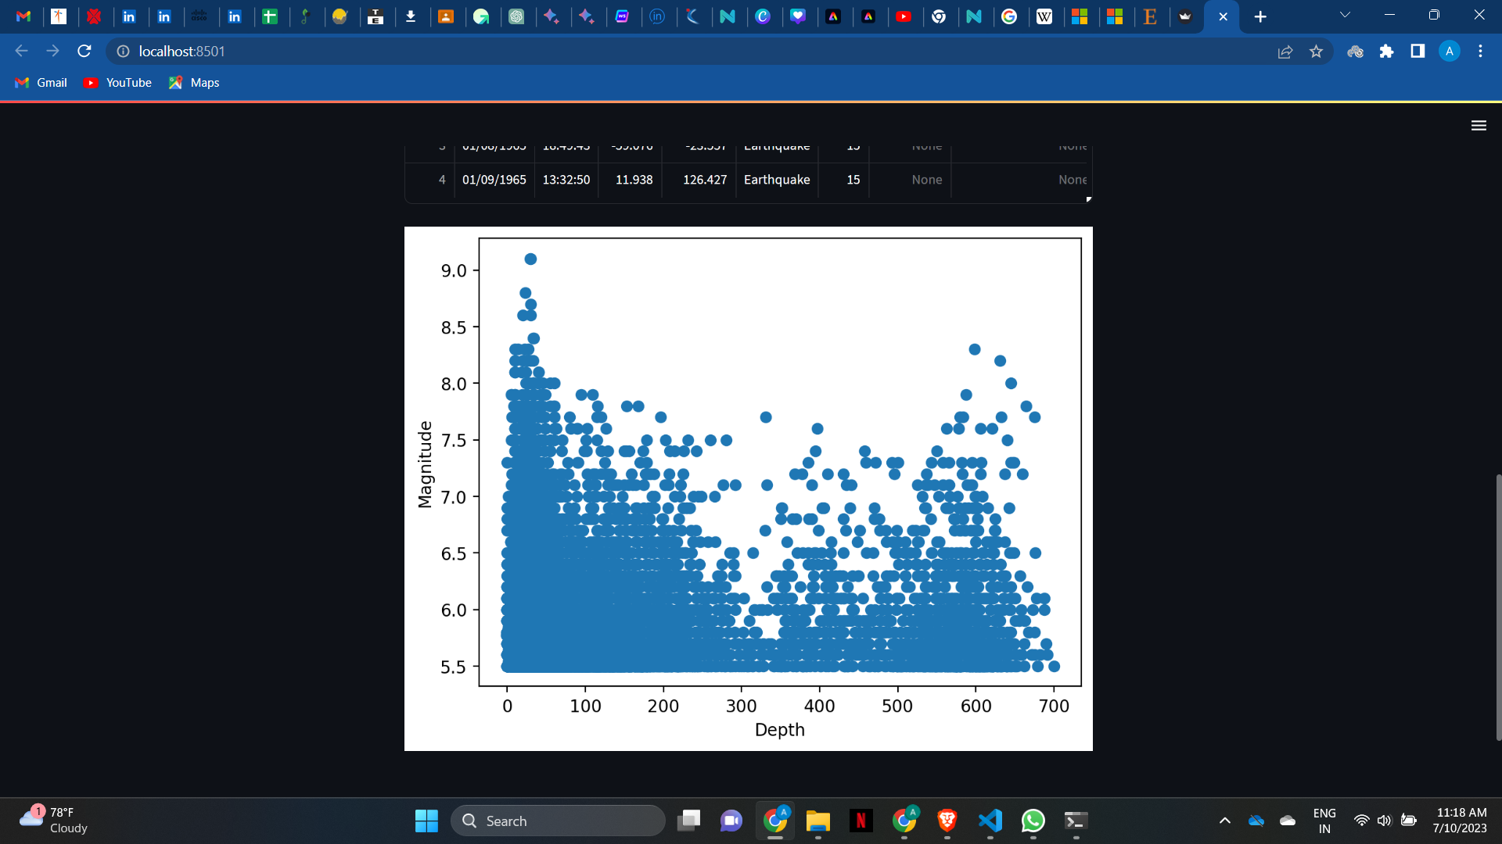The width and height of the screenshot is (1502, 844).
Task: Reload the localhost:8501 page
Action: (x=84, y=51)
